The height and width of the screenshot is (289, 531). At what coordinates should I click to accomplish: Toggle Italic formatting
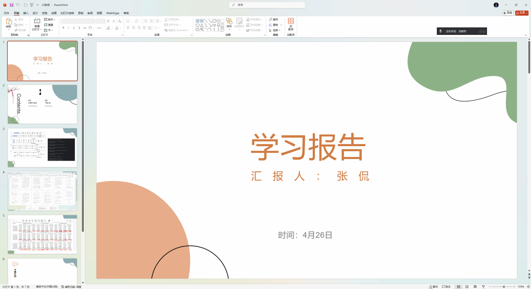click(x=69, y=28)
